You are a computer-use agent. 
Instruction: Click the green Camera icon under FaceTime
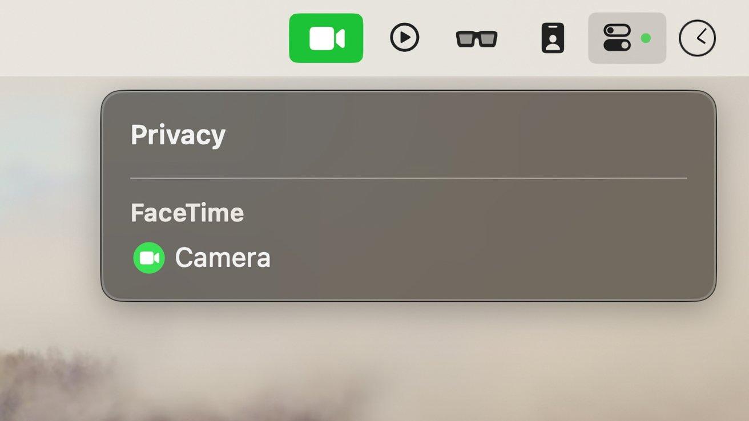tap(149, 258)
